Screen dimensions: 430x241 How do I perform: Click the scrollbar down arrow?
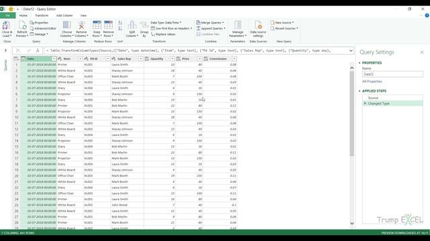point(352,223)
